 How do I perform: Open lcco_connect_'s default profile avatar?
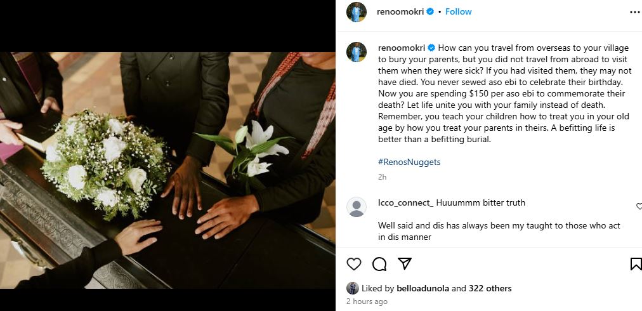click(357, 207)
